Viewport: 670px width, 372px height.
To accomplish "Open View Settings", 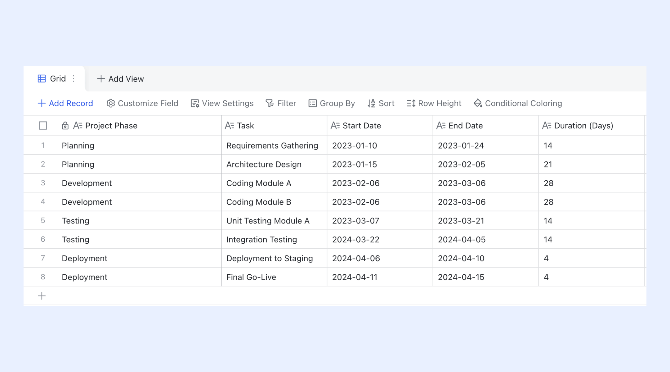I will [x=222, y=103].
